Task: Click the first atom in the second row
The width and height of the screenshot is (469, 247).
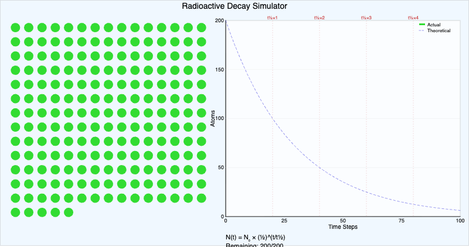Action: (15, 42)
